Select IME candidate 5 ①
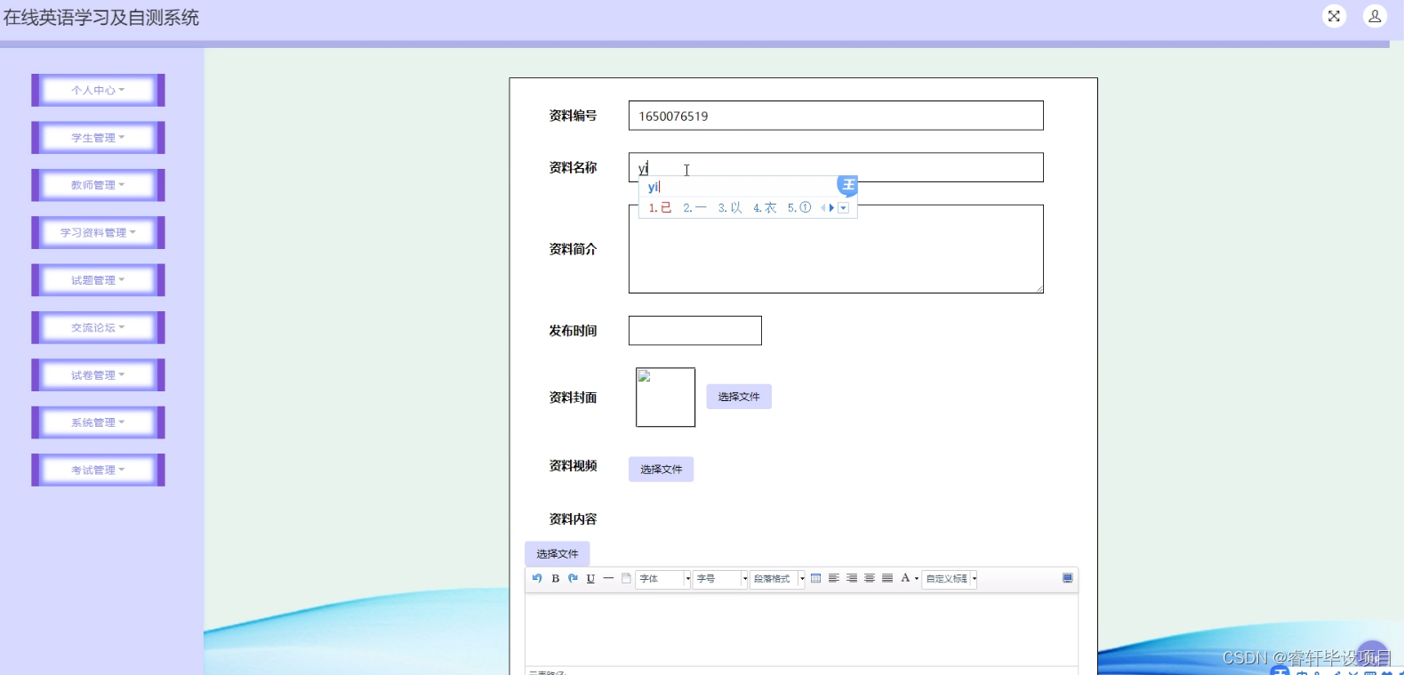Screen dimensions: 1404x675 point(799,208)
